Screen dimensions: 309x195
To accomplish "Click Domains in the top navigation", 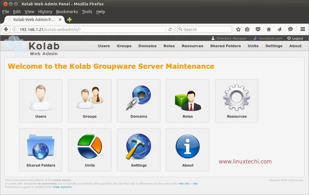I will (147, 46).
